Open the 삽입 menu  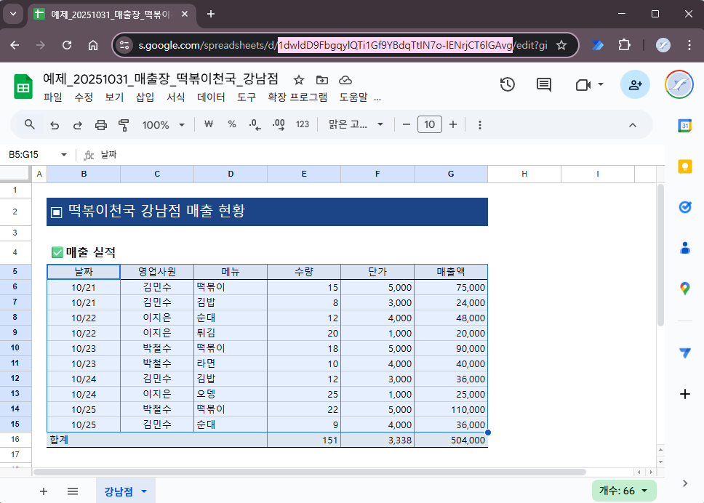(x=145, y=97)
